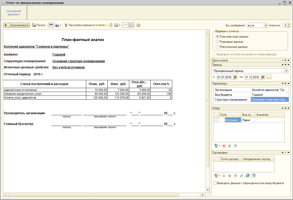Click the Основная структура план... value cell

coord(270,100)
